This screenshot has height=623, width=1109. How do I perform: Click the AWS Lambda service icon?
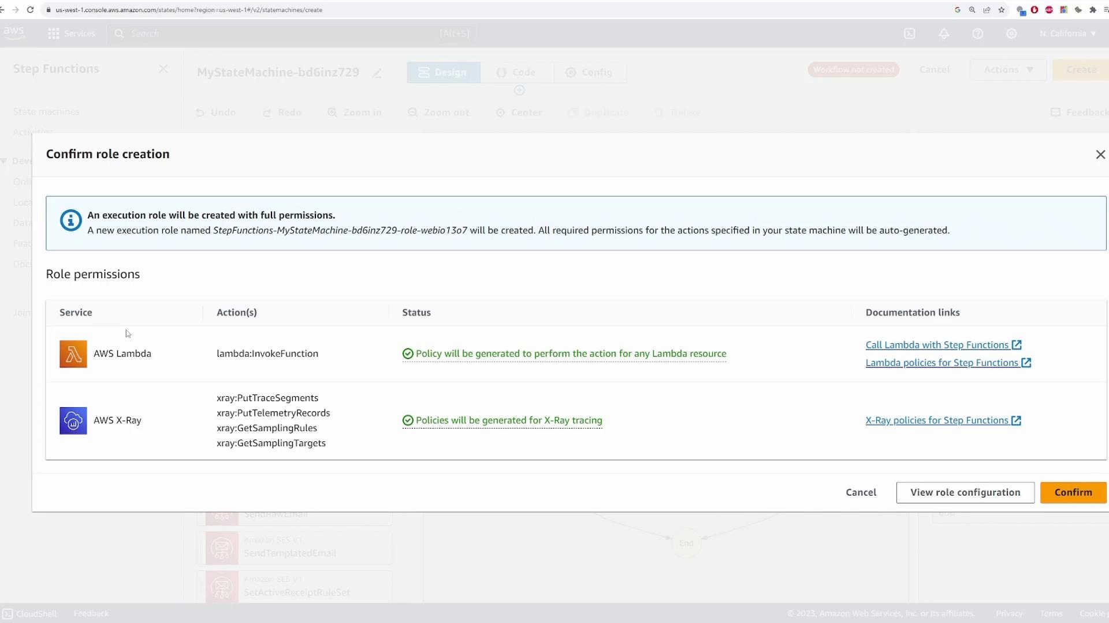73,354
